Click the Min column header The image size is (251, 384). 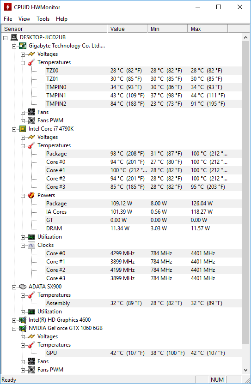pos(168,29)
